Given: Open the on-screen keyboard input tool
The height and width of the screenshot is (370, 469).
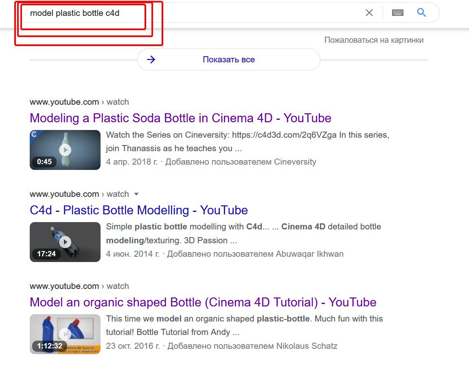Looking at the screenshot, I should click(397, 13).
